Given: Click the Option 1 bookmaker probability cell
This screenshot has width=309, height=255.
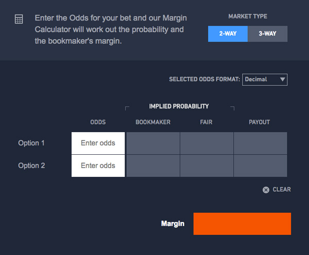Looking at the screenshot, I should [x=153, y=143].
